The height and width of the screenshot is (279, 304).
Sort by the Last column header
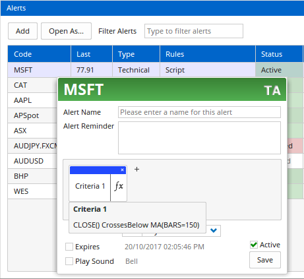(x=92, y=54)
